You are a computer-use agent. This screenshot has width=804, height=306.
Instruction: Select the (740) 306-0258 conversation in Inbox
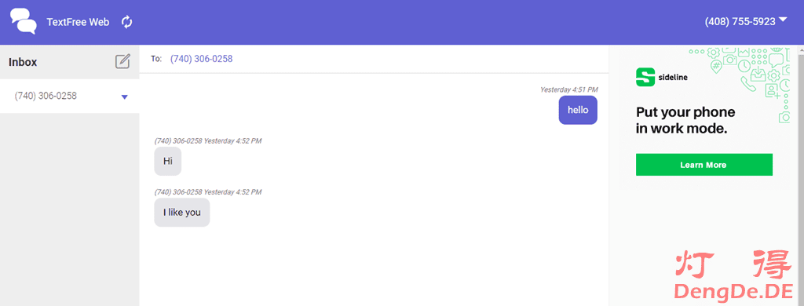click(70, 96)
